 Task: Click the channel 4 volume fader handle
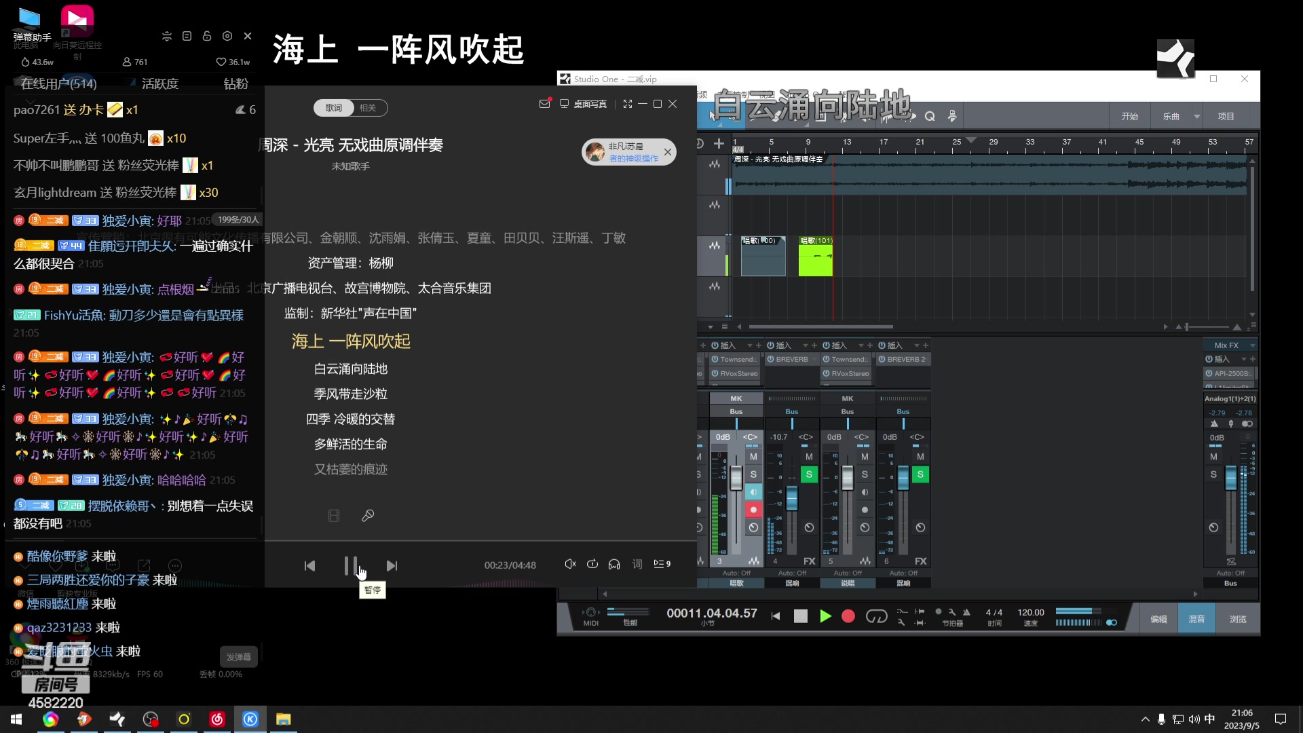tap(792, 498)
